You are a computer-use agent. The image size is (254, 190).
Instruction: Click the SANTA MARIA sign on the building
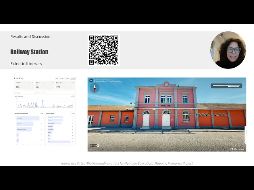166,106
